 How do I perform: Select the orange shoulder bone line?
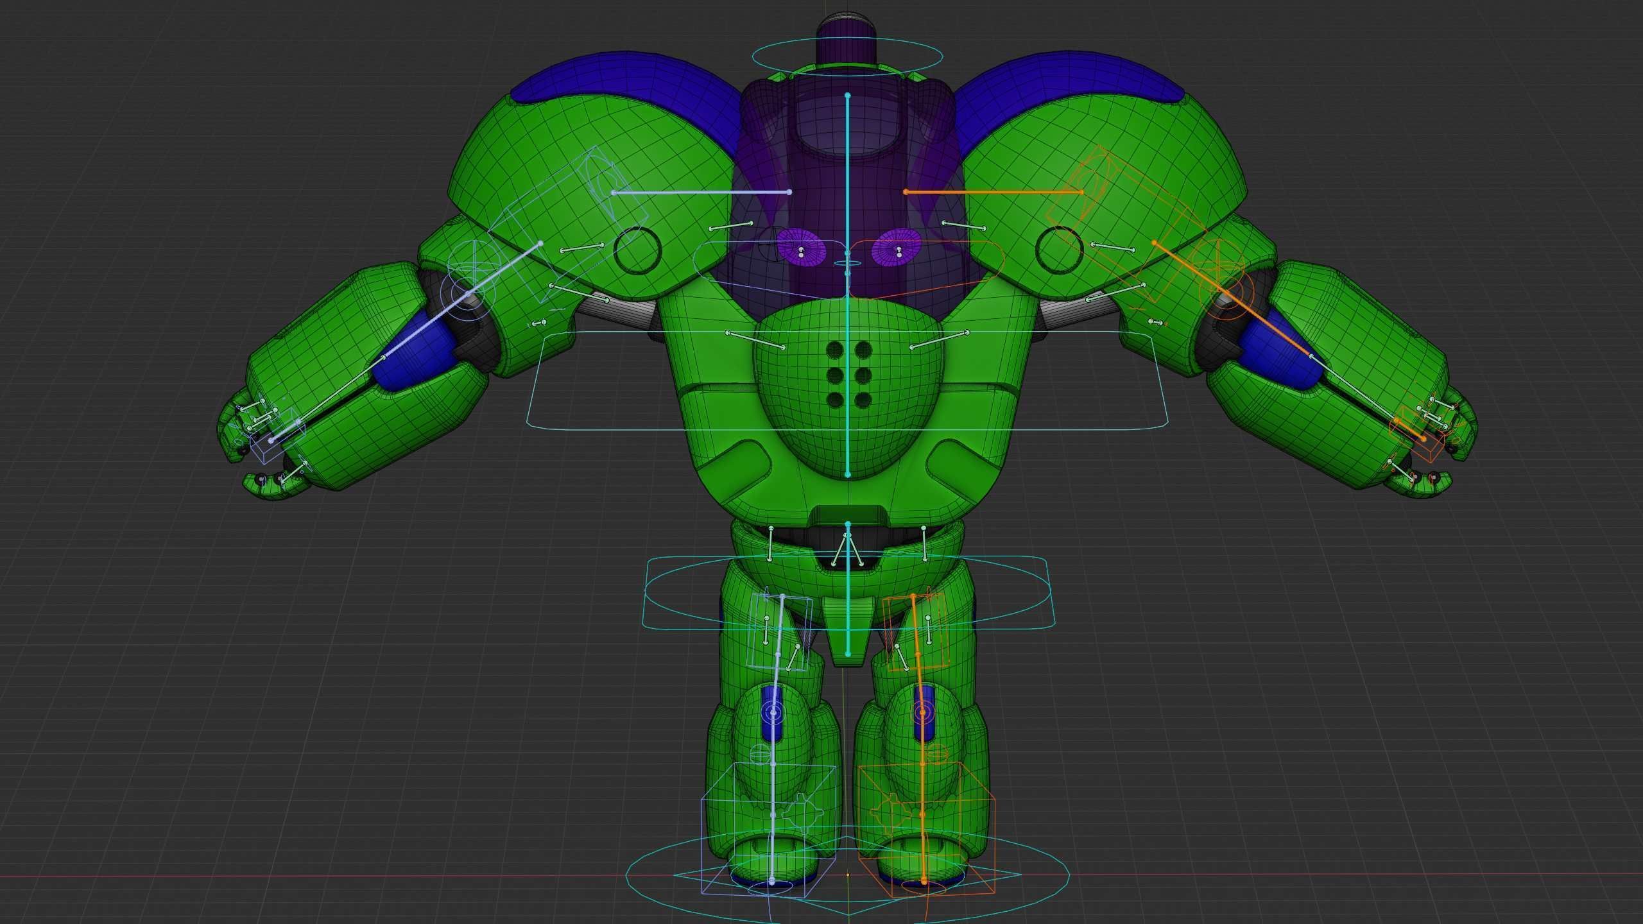(994, 192)
